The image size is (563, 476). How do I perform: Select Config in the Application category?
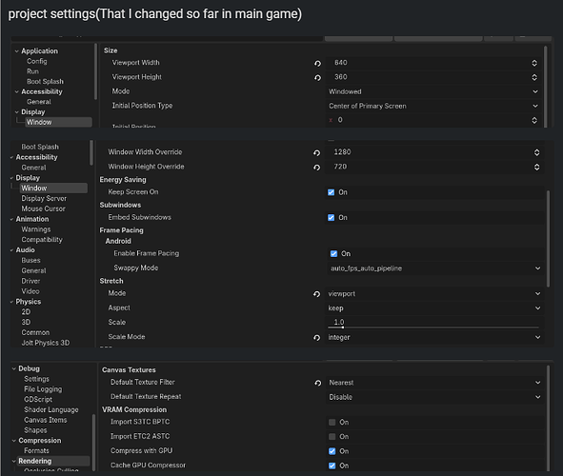(x=36, y=61)
